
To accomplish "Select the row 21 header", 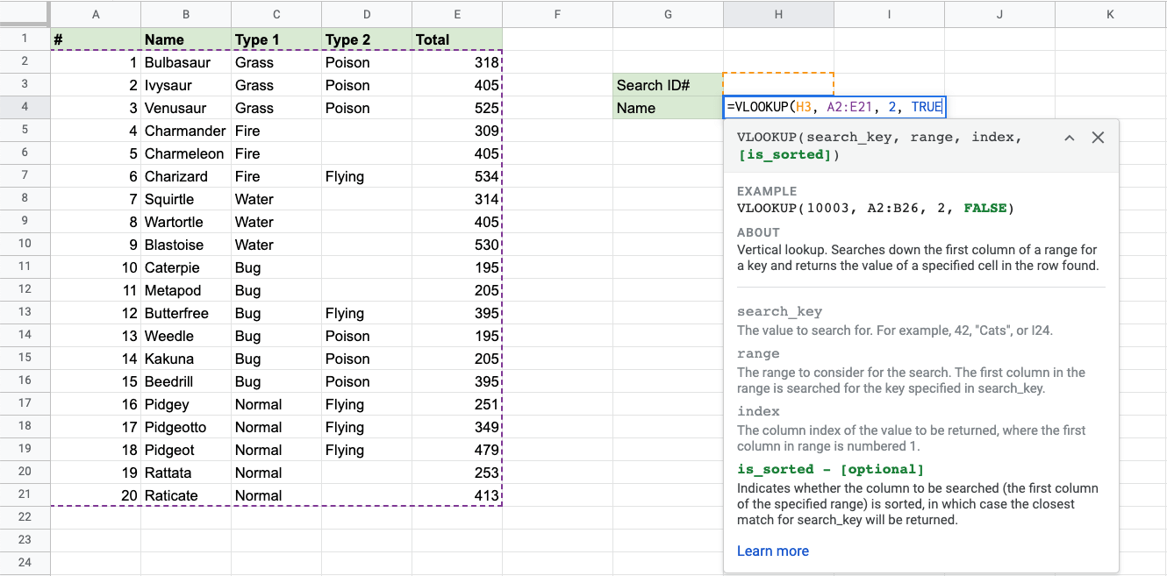I will coord(25,495).
